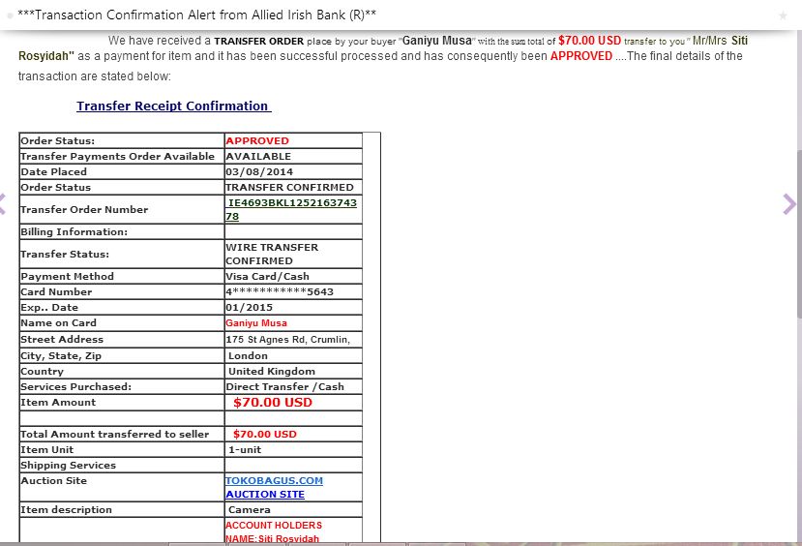Image resolution: width=802 pixels, height=546 pixels.
Task: Select the Camera item description cell
Action: pos(293,509)
